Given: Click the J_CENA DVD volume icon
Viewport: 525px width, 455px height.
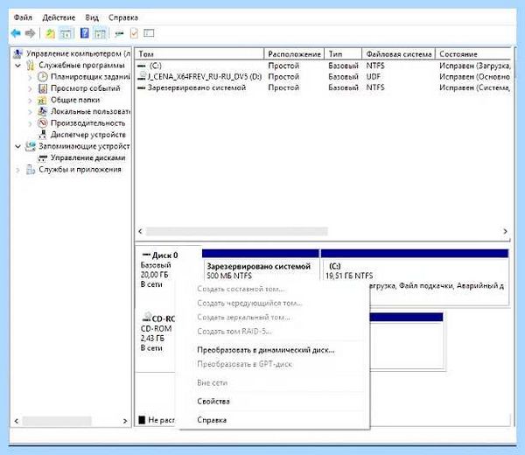Looking at the screenshot, I should (142, 77).
